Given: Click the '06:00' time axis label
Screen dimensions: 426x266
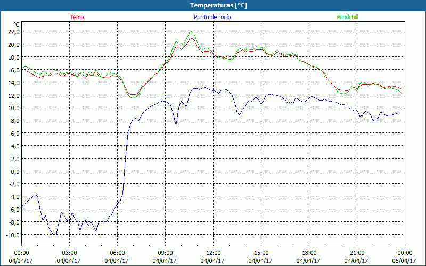Looking at the screenshot, I should pyautogui.click(x=117, y=253).
